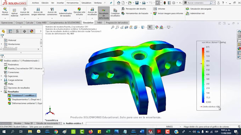This screenshot has width=241, height=135.
Task: Toggle Resultado de deformada button
Action: click(104, 13)
